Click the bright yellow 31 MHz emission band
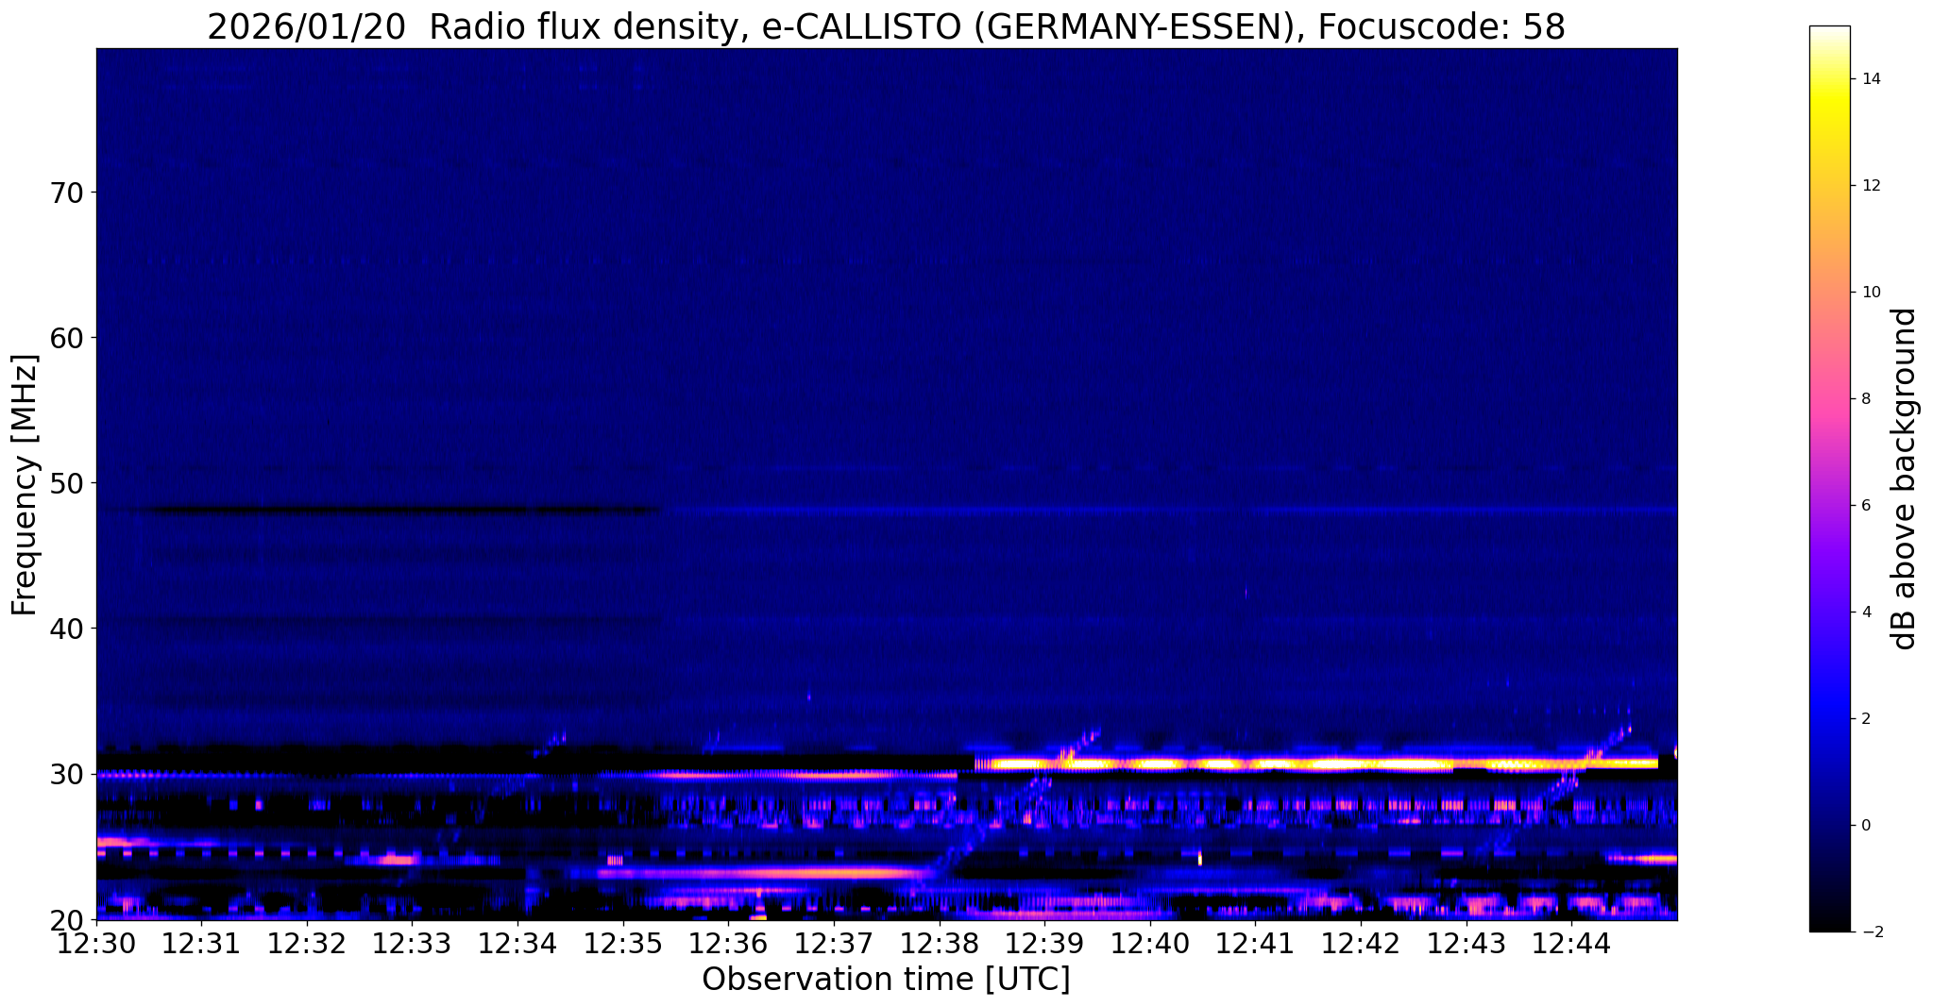Viewport: 1933px width, 1007px height. [1316, 764]
